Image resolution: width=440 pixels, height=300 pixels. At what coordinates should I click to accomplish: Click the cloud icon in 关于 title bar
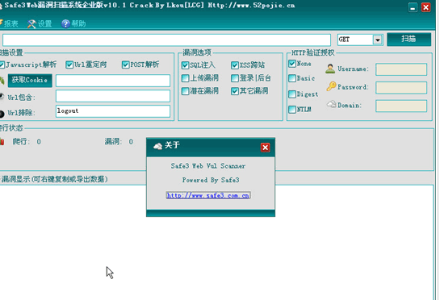click(x=157, y=146)
